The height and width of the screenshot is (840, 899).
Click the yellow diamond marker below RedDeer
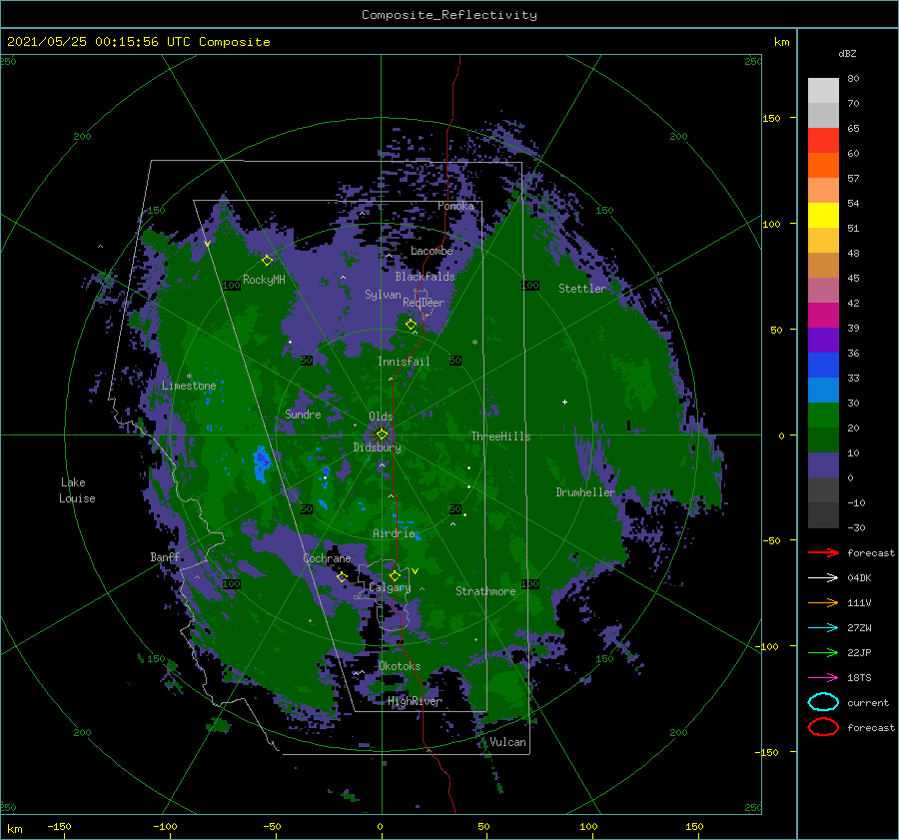click(x=411, y=325)
